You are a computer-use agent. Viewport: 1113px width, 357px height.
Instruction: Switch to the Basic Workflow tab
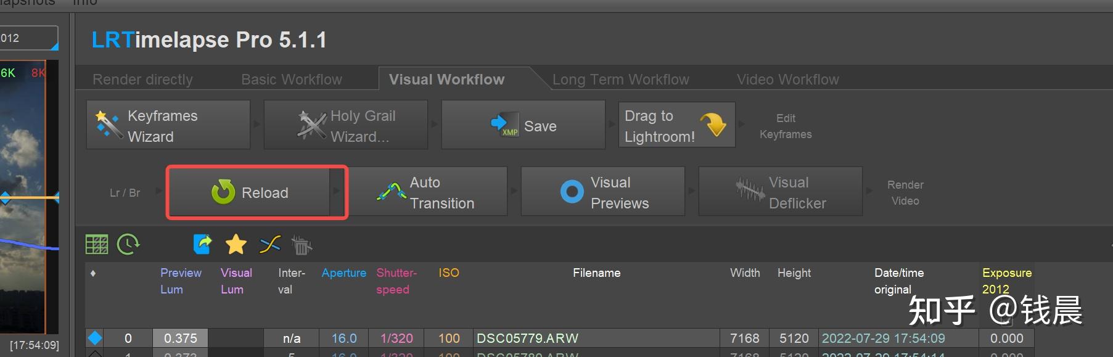pyautogui.click(x=291, y=80)
